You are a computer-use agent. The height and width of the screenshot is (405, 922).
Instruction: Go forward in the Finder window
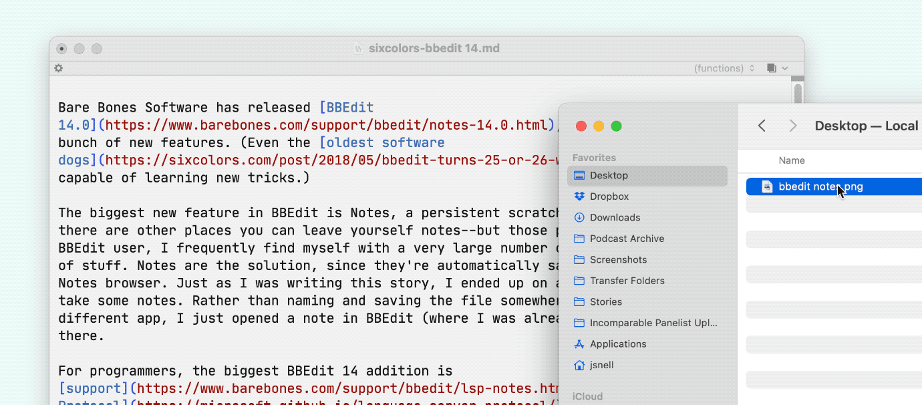(x=793, y=126)
